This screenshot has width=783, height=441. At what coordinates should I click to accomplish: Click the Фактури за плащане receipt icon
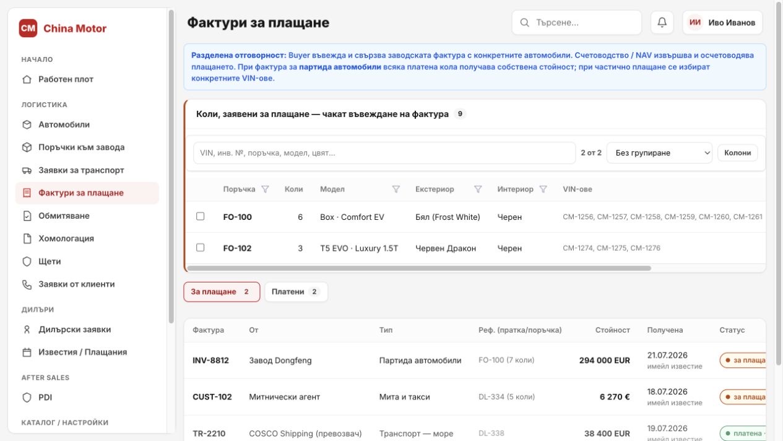point(27,193)
